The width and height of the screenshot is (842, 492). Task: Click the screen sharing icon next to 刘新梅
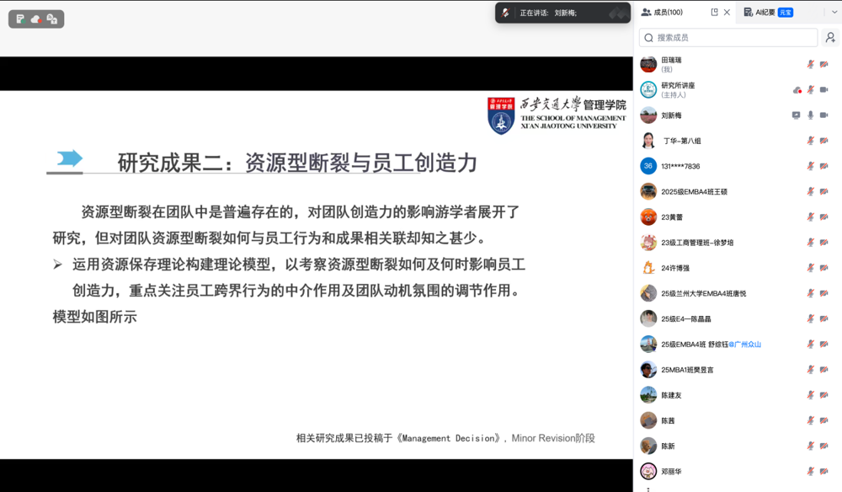pyautogui.click(x=797, y=115)
